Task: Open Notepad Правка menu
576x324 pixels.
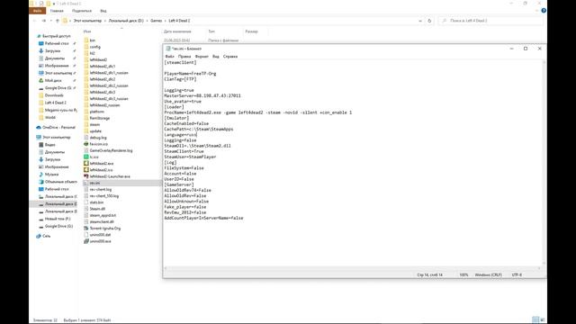Action: tap(184, 57)
